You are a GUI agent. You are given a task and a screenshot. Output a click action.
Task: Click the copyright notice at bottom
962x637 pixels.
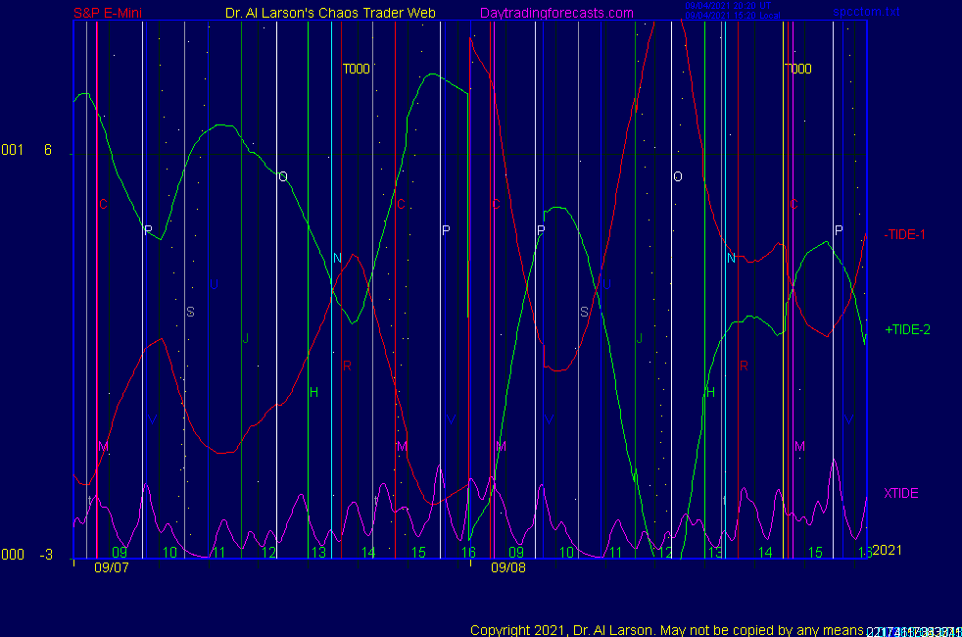[666, 630]
